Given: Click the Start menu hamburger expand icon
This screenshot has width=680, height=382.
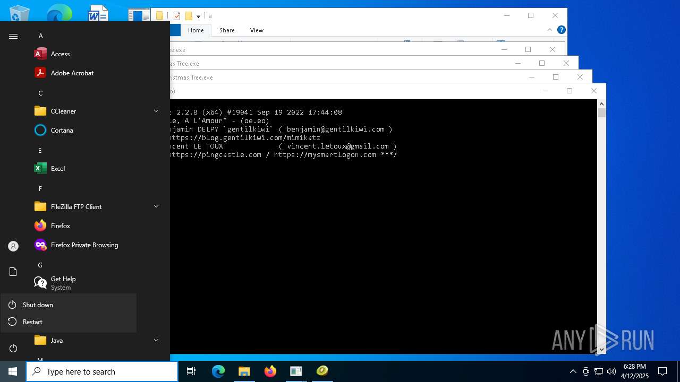Looking at the screenshot, I should (x=13, y=36).
